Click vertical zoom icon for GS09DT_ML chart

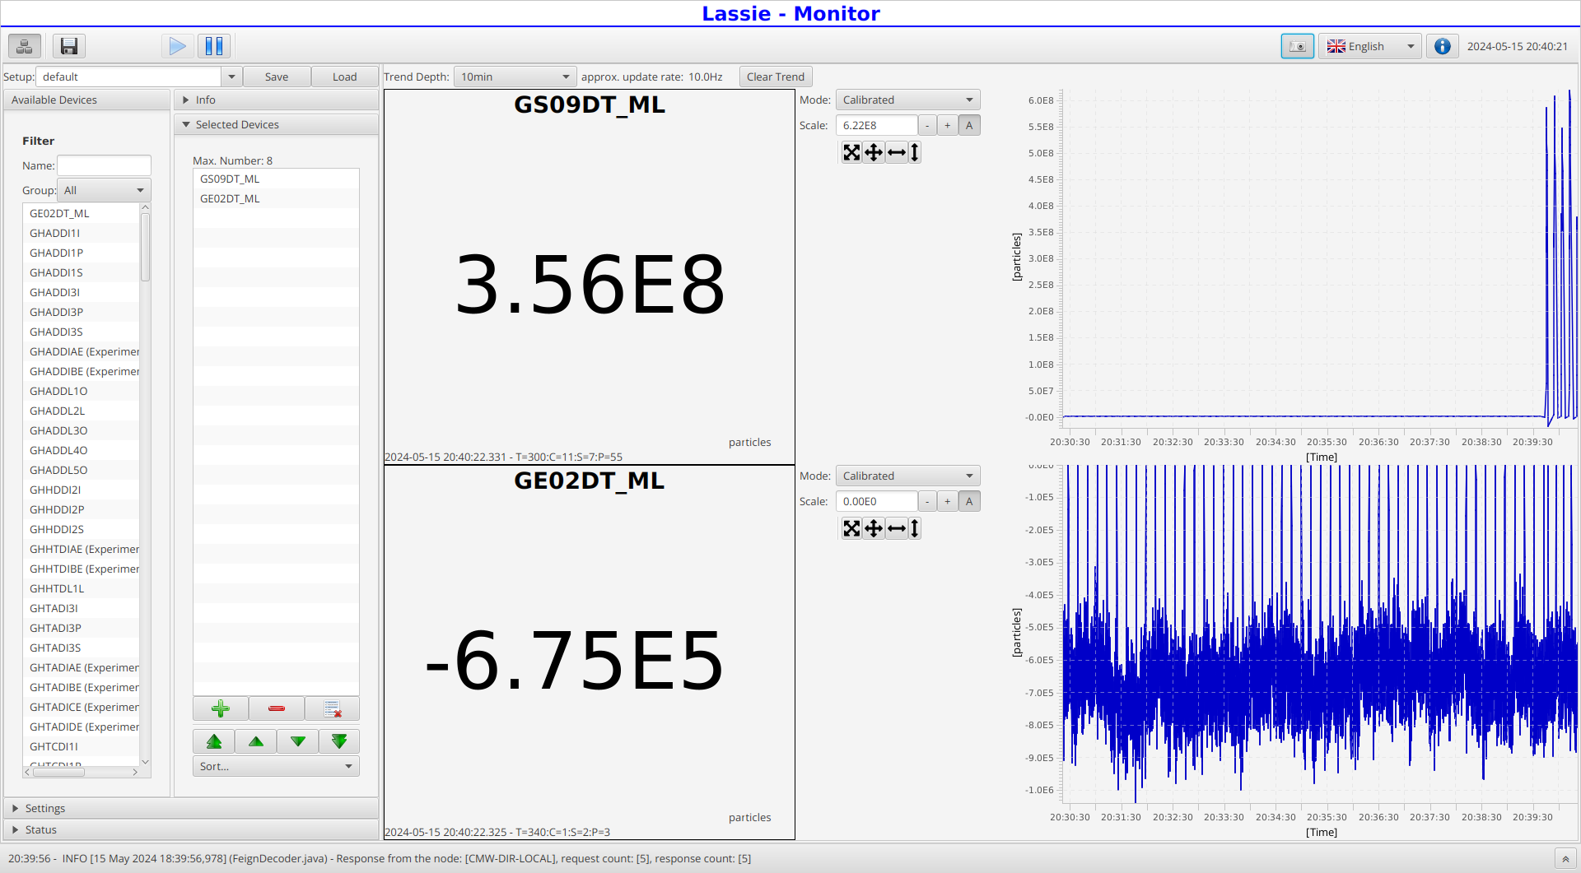914,152
